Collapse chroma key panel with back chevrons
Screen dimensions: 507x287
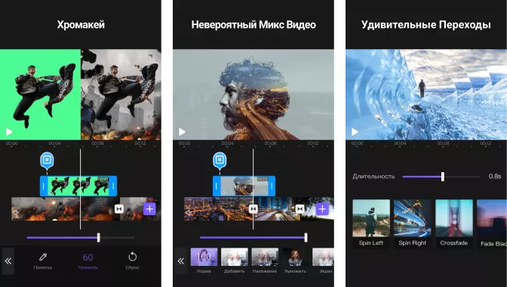(x=8, y=261)
